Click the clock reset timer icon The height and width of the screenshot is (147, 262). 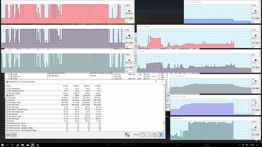142,135
